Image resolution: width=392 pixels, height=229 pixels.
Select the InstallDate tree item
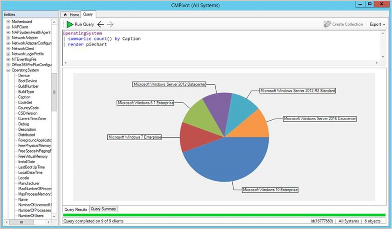[x=27, y=162]
